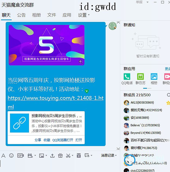The image size is (170, 172).
Task: Open the picture icon dropdown arrow
Action: [x=46, y=156]
